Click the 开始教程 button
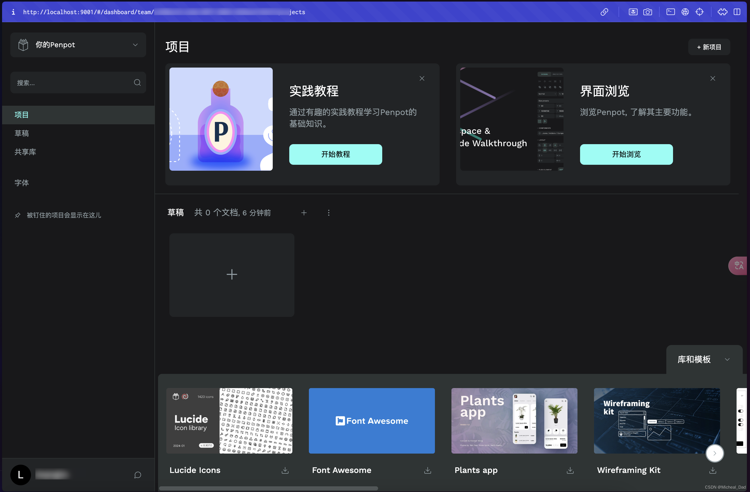Viewport: 750px width, 492px height. [335, 154]
